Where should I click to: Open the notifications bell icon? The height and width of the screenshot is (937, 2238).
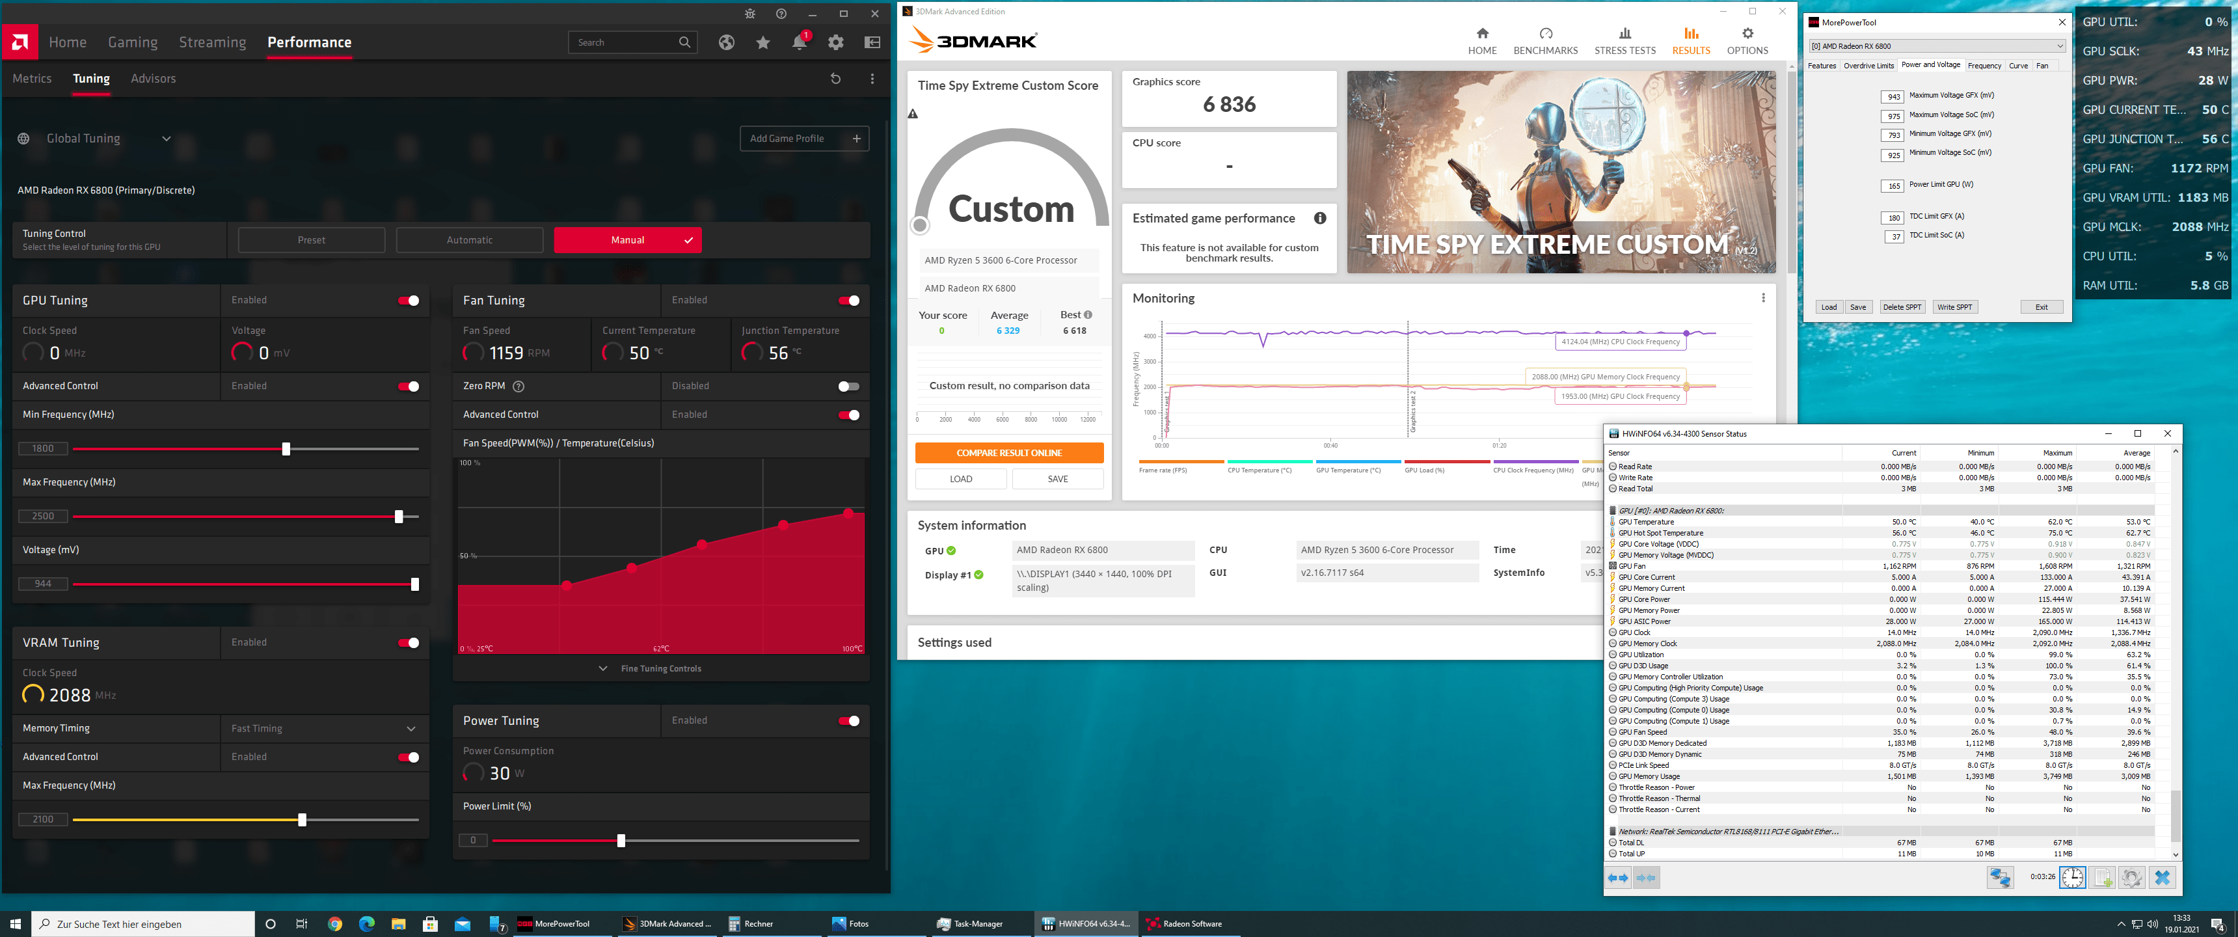click(x=800, y=42)
